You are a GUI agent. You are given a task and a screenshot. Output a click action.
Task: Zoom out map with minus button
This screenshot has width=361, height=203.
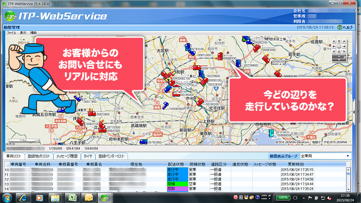[339, 56]
